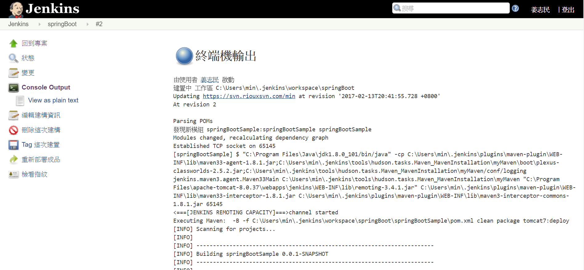Click the blue build status ball icon
The width and height of the screenshot is (584, 270).
(x=184, y=56)
